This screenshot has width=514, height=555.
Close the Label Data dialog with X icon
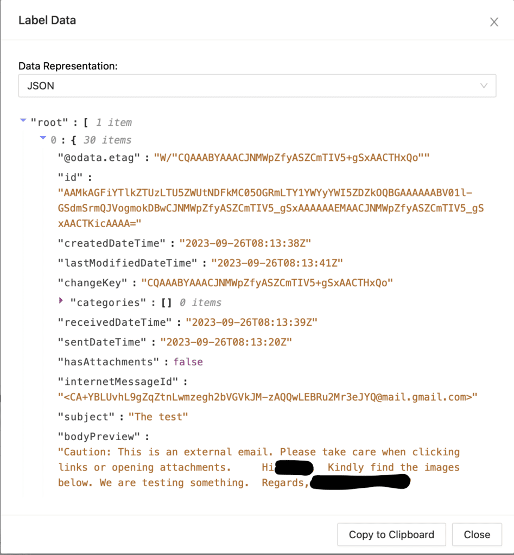tap(494, 22)
